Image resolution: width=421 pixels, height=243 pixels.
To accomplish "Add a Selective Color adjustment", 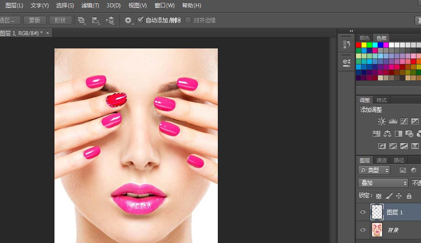I will tap(415, 146).
